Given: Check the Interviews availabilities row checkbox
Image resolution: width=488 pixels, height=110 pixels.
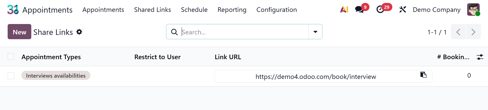Looking at the screenshot, I should pyautogui.click(x=11, y=76).
